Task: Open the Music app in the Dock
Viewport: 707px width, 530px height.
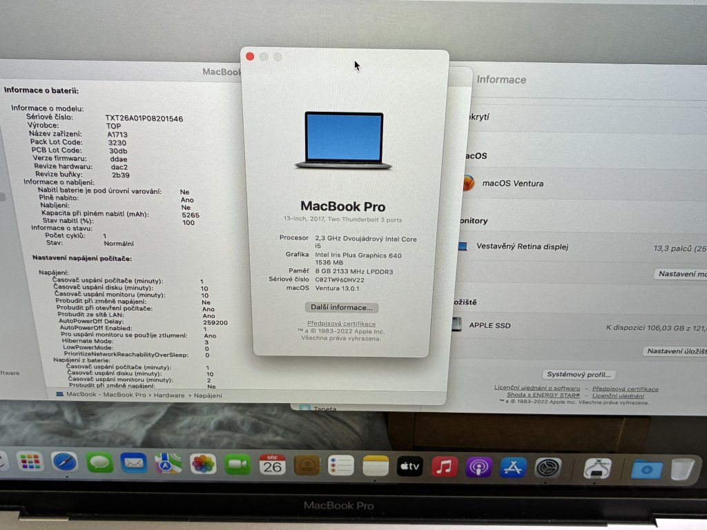Action: click(x=444, y=467)
